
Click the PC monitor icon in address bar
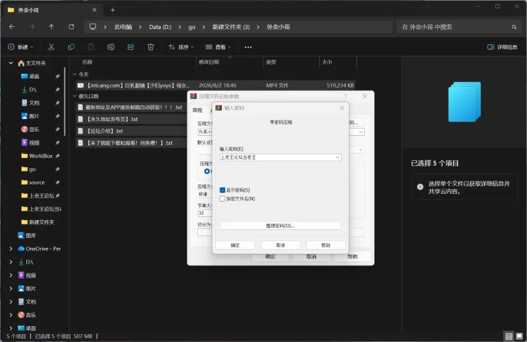93,26
